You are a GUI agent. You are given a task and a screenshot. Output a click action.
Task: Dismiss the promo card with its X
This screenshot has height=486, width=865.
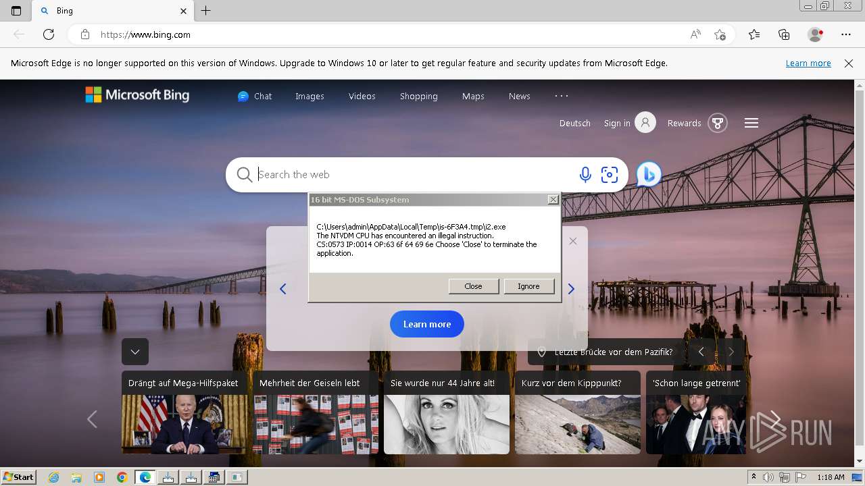(573, 241)
